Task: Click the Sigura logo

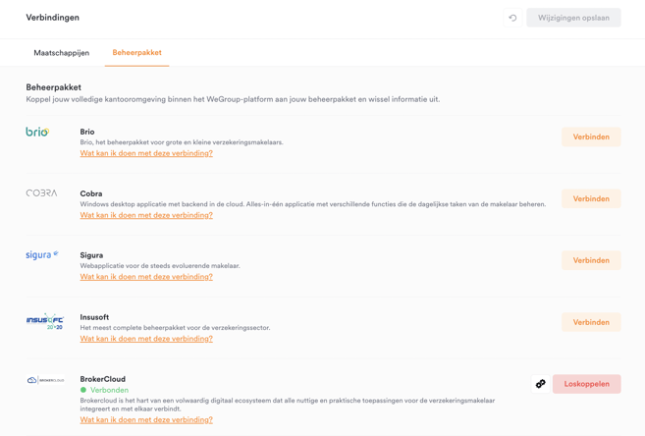Action: 42,254
